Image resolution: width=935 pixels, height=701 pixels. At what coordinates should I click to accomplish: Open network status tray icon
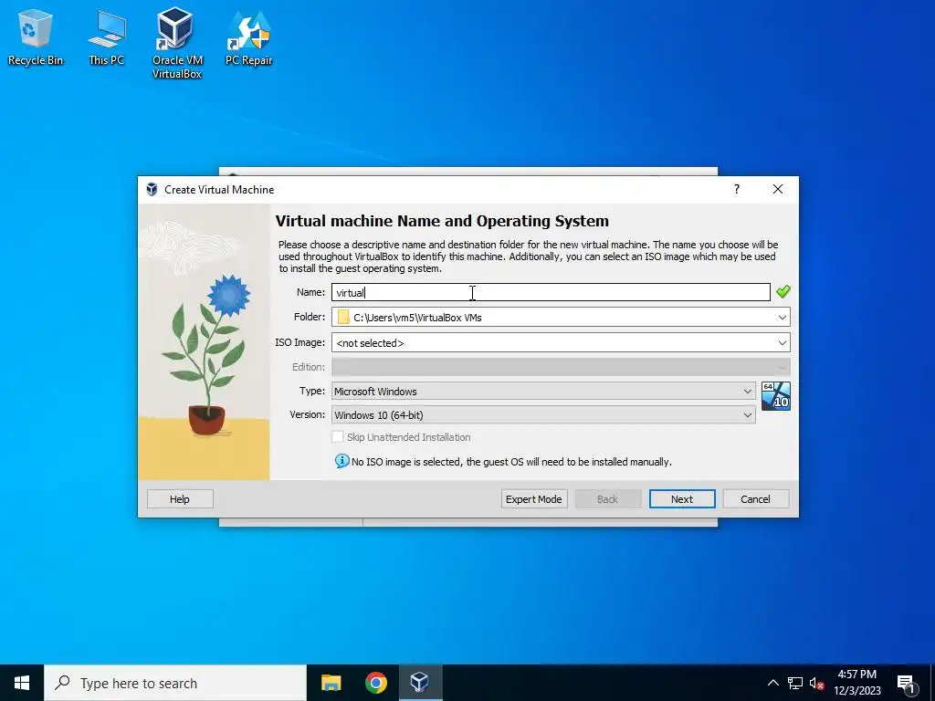pyautogui.click(x=795, y=683)
